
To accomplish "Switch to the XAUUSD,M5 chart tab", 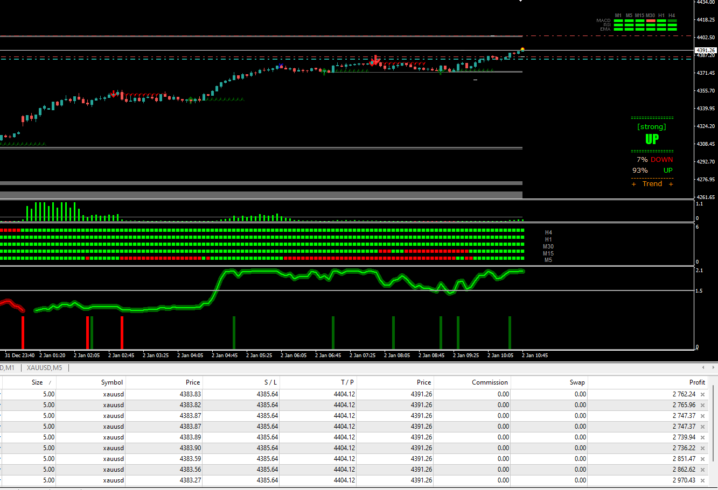I will coord(44,368).
